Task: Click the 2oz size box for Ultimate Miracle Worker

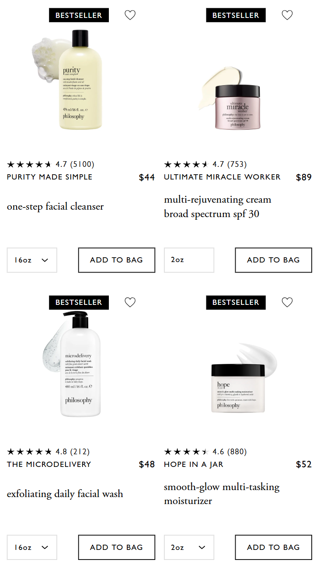Action: 189,260
